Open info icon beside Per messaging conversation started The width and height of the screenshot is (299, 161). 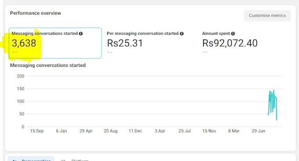(x=182, y=33)
